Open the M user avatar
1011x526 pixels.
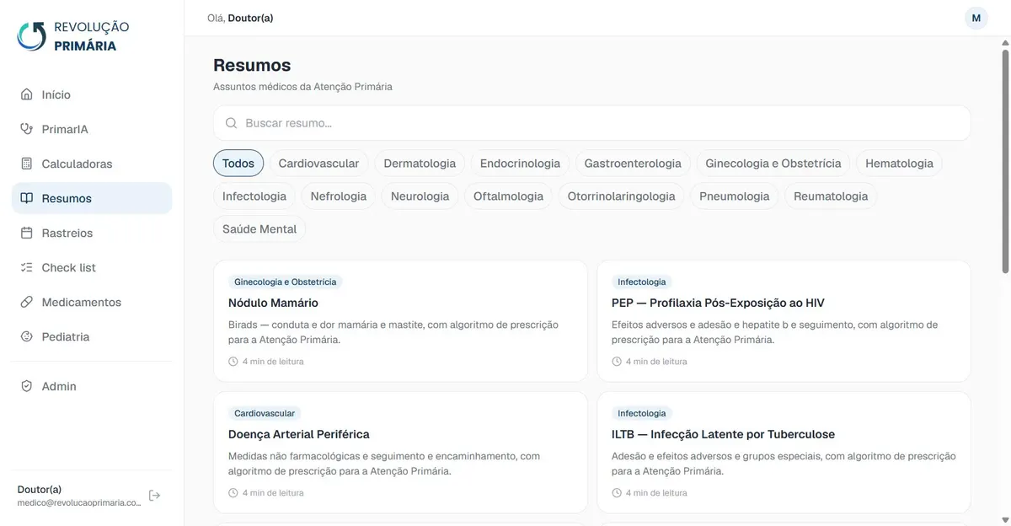976,18
